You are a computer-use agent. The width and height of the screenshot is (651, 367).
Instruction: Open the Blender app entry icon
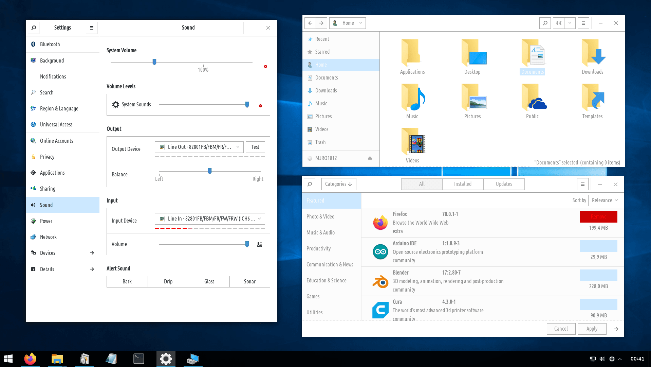[380, 281]
